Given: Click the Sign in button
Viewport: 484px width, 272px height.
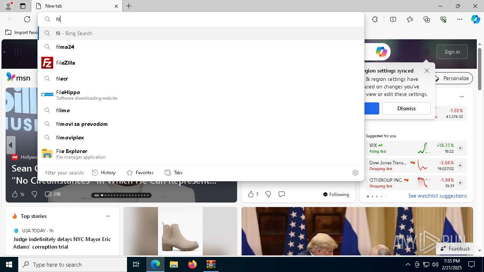Looking at the screenshot, I should [x=452, y=52].
